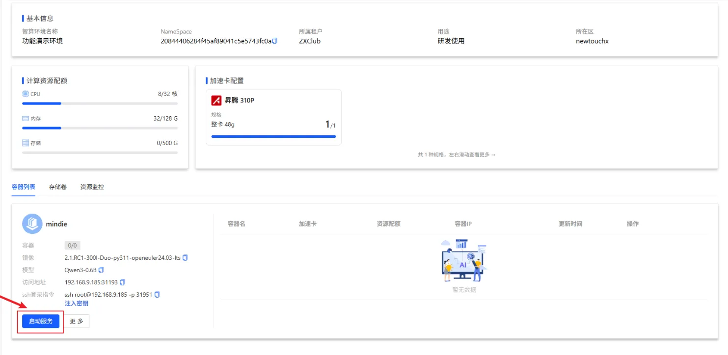Copy the ssh登录指令 command icon

pos(157,295)
